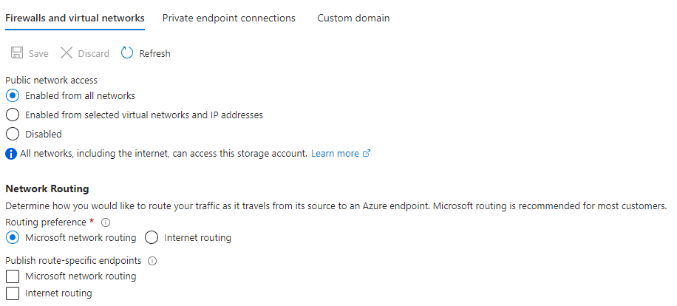The height and width of the screenshot is (306, 677).
Task: Choose Microsoft network routing preference radio
Action: point(13,237)
